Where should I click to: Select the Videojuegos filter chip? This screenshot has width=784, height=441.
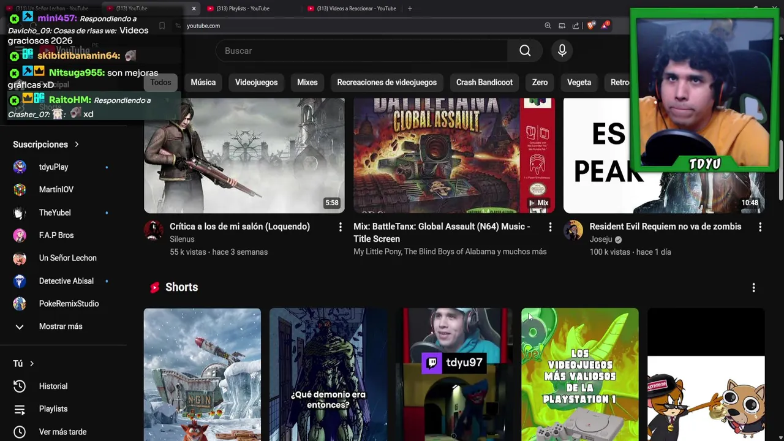pos(256,83)
